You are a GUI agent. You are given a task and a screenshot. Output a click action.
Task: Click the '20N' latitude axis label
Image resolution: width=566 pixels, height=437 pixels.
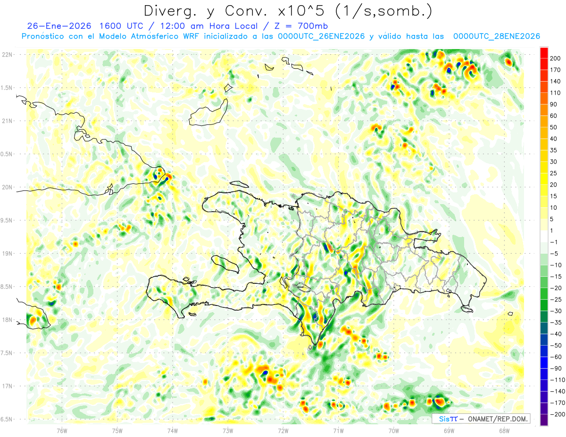pos(7,187)
